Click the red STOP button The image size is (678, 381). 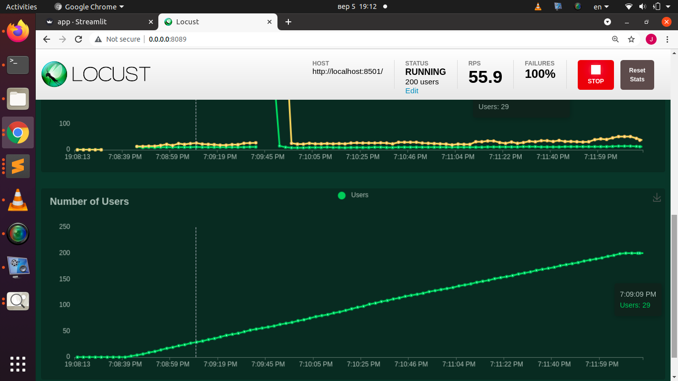point(596,75)
